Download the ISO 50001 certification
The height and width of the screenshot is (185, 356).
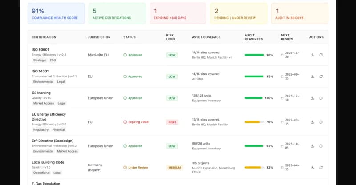pos(312,55)
